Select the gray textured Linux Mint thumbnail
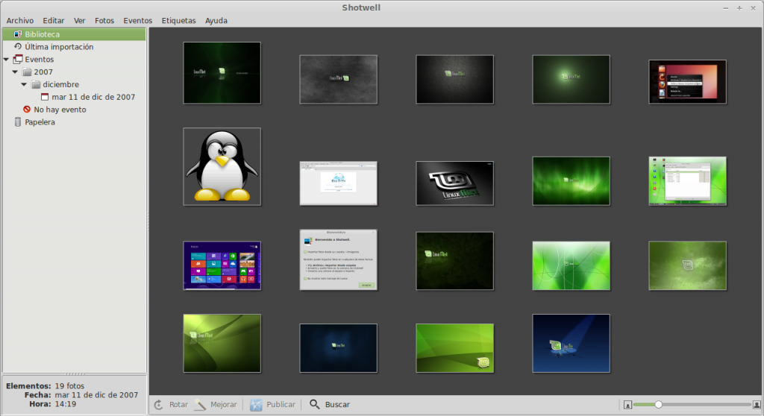Image resolution: width=764 pixels, height=416 pixels. (339, 80)
